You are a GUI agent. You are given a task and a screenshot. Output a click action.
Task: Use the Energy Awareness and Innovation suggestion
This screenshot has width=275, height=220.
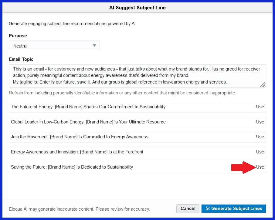coord(260,152)
